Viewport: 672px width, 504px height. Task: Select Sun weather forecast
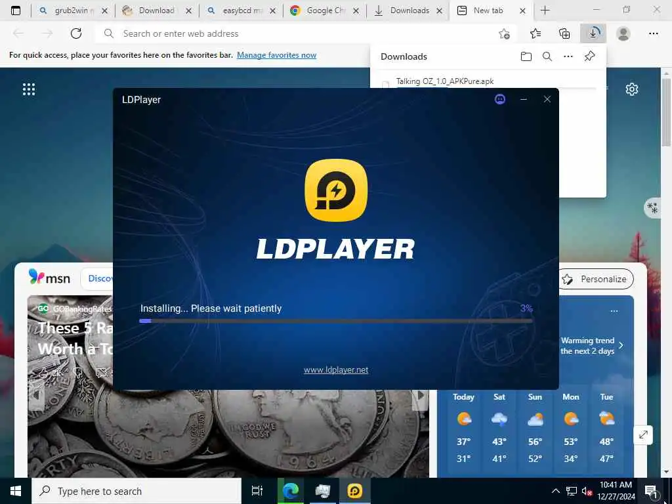coord(535,430)
